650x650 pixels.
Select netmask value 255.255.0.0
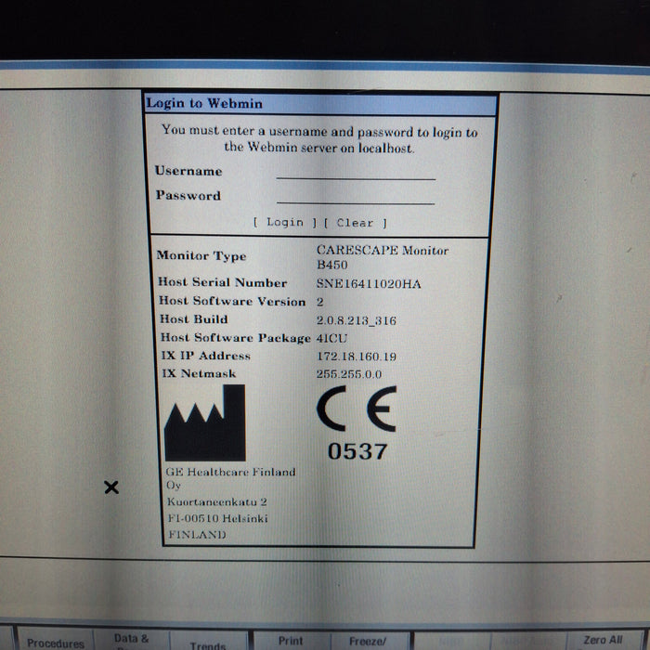tap(349, 374)
